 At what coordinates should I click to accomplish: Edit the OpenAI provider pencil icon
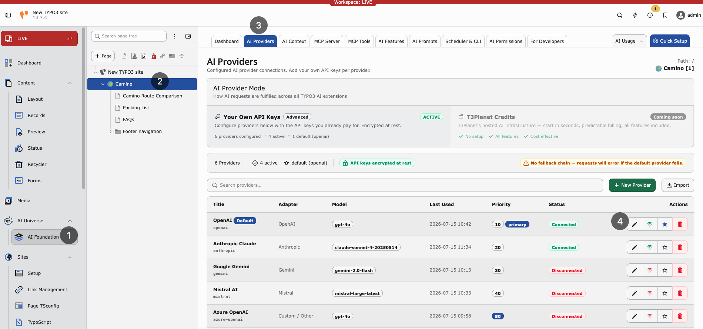click(635, 224)
